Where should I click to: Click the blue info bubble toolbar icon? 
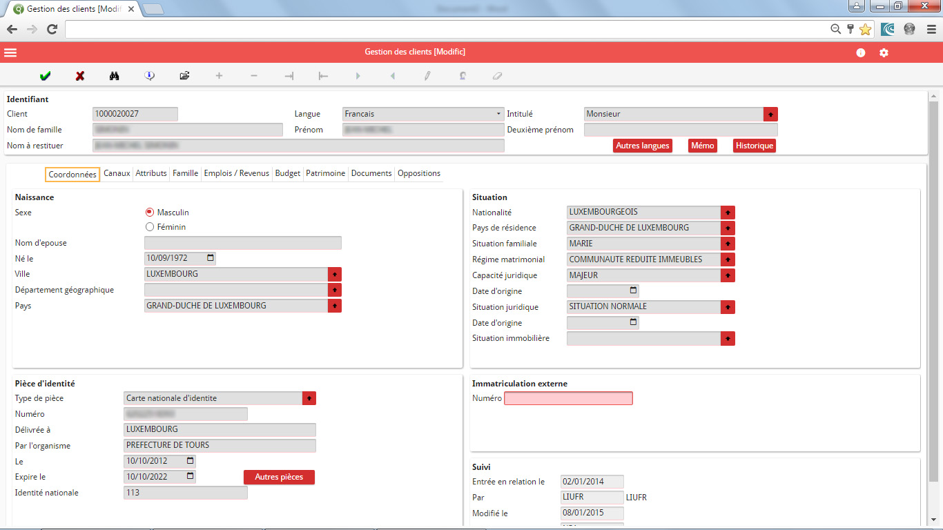coord(149,76)
